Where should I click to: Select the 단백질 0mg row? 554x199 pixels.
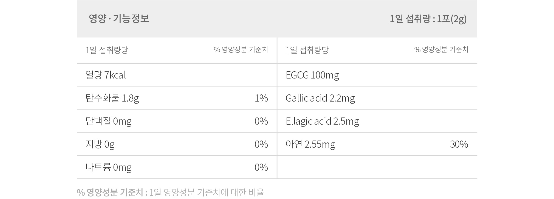(177, 121)
